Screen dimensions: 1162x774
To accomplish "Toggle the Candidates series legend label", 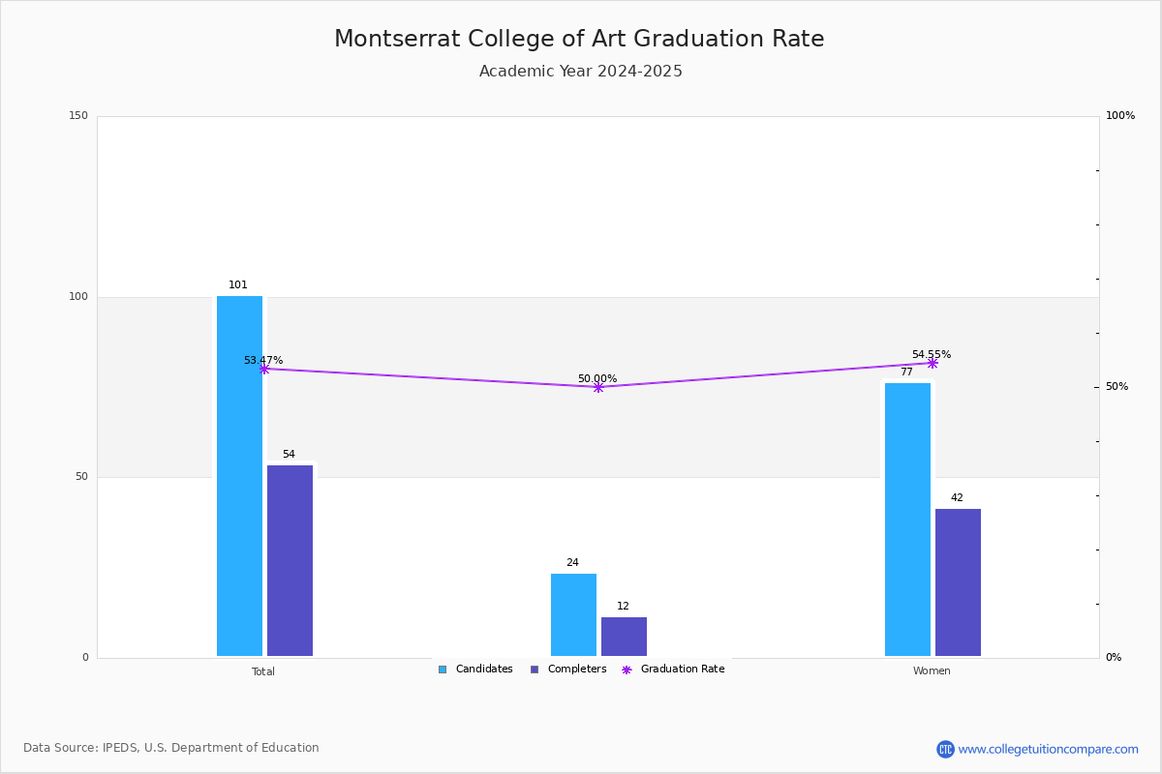I will click(x=484, y=670).
